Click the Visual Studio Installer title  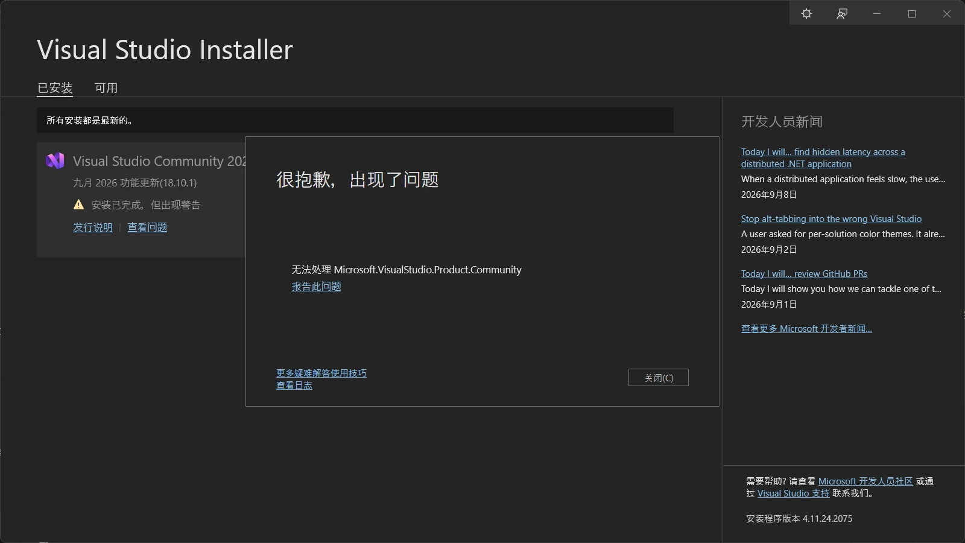click(x=165, y=49)
